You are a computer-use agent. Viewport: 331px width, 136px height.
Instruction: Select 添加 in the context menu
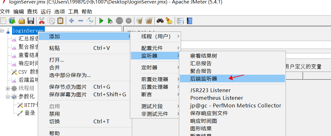point(84,36)
